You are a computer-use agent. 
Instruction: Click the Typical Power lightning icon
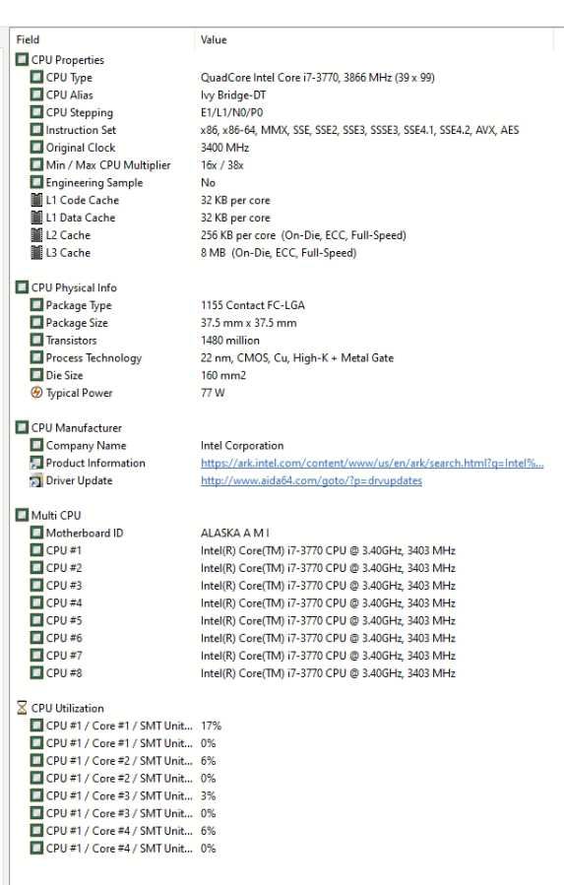[x=36, y=392]
